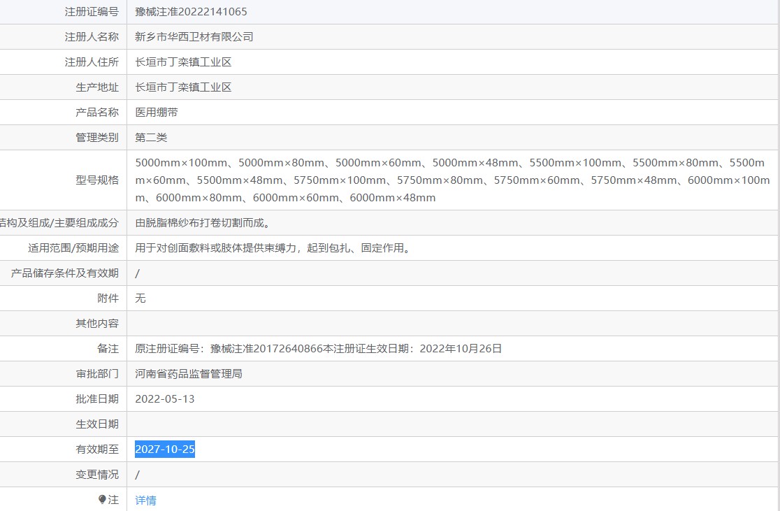Click the 产品储存条件及有效期 label
The width and height of the screenshot is (780, 511).
(x=65, y=273)
